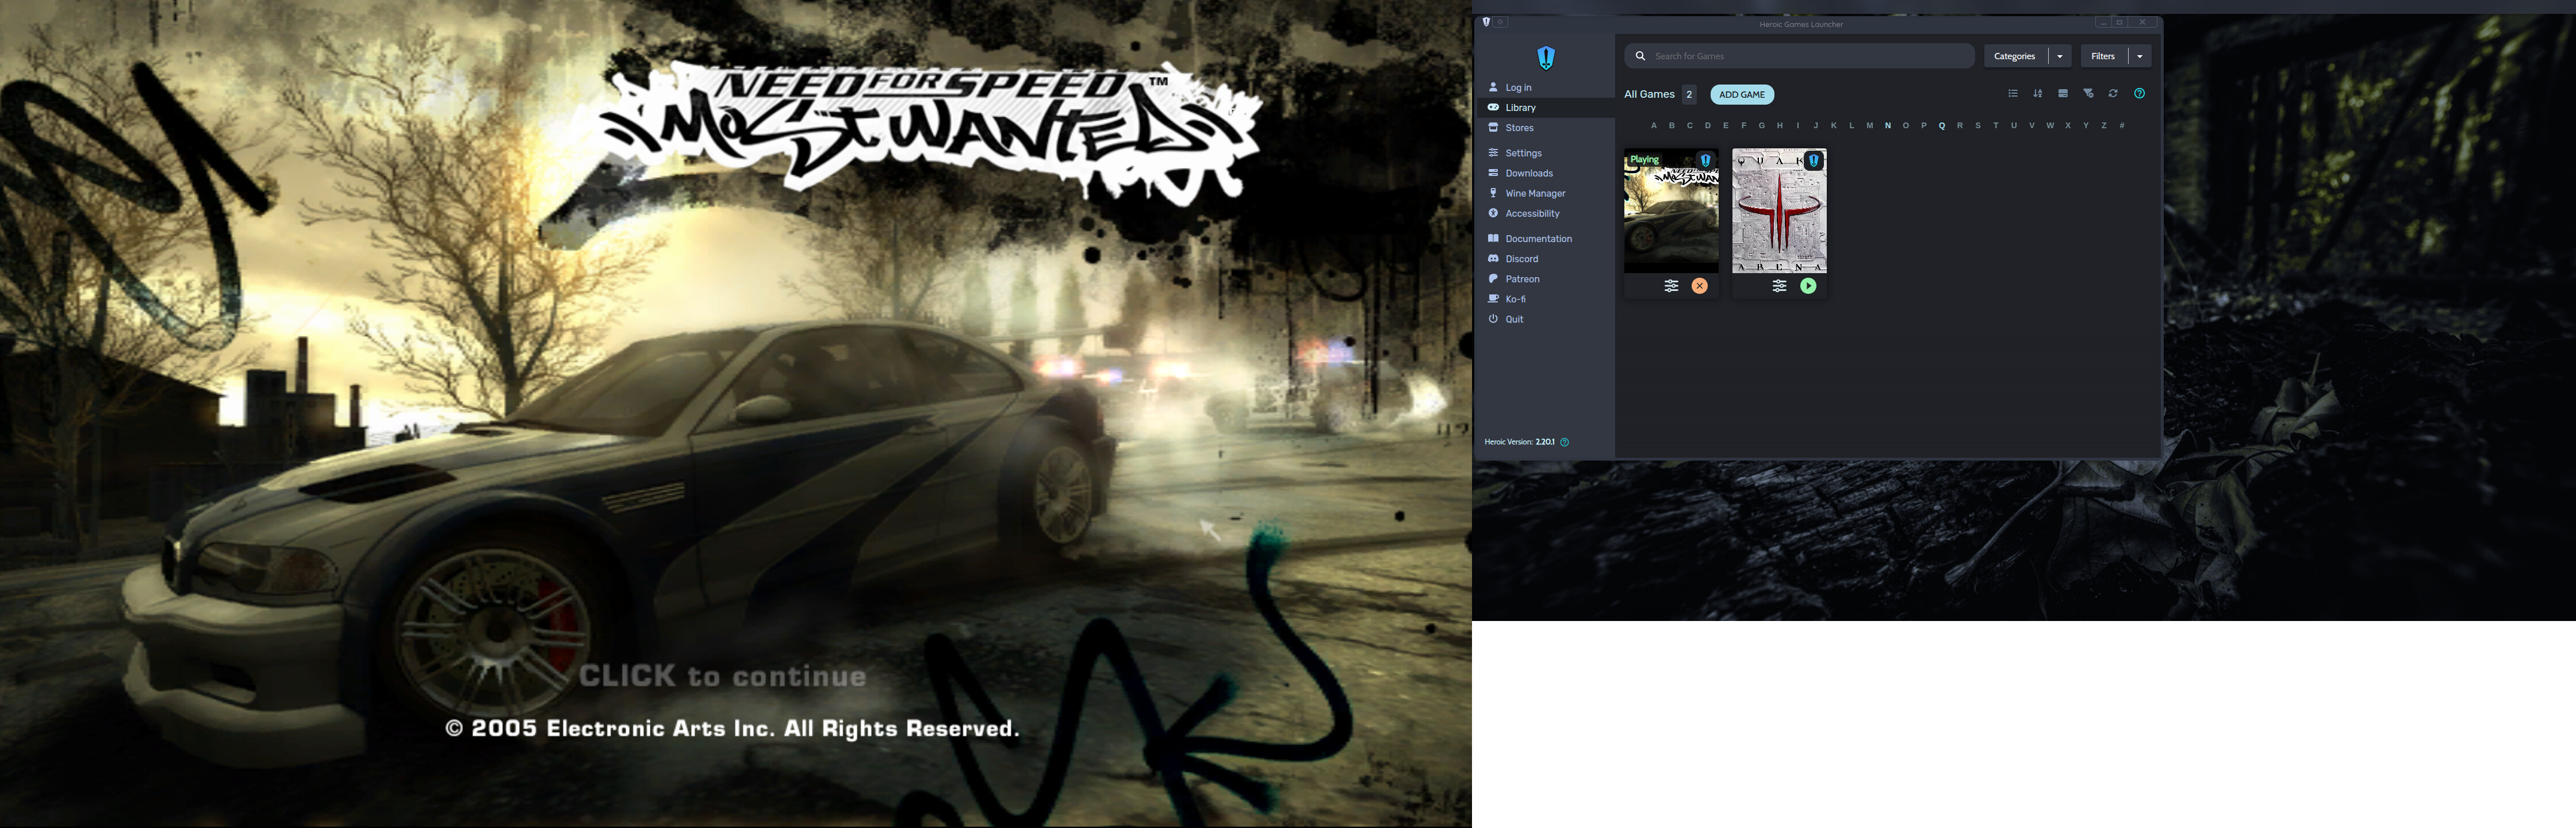Click the clear filters funnel icon

[x=2088, y=94]
